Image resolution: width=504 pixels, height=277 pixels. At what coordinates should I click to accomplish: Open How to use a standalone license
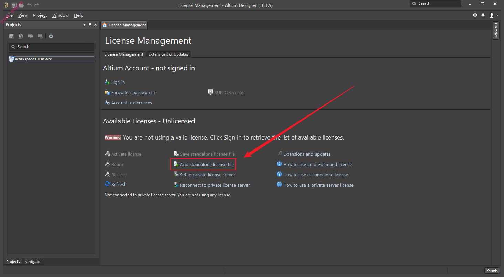click(x=316, y=175)
